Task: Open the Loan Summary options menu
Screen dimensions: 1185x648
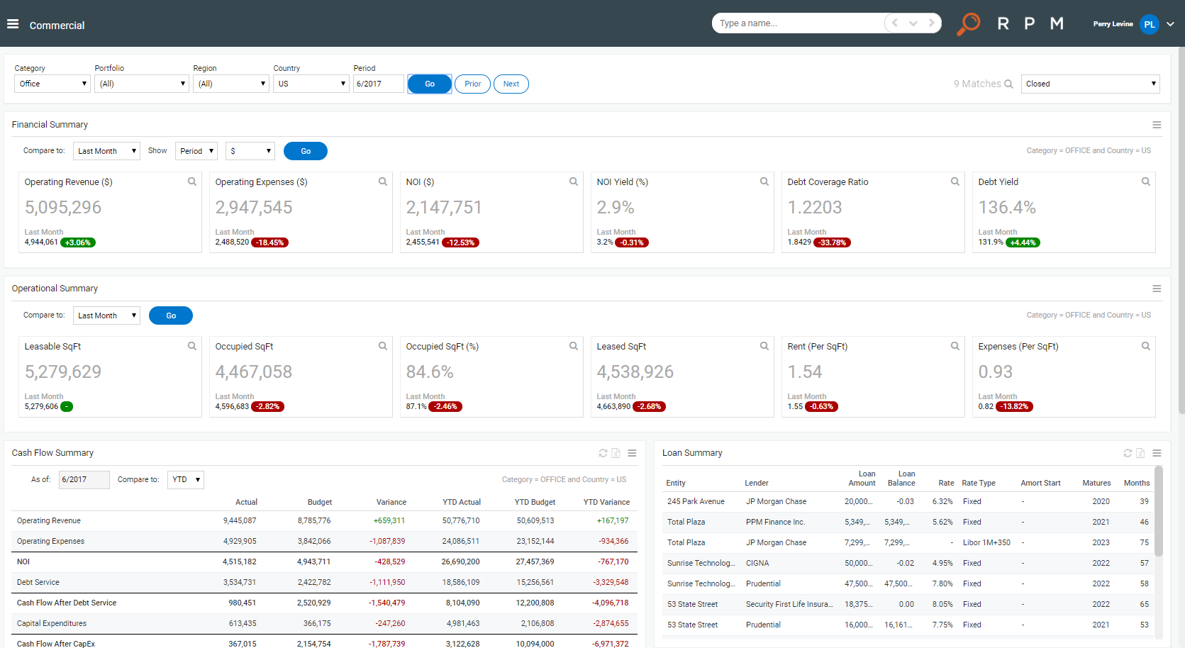Action: click(1157, 453)
